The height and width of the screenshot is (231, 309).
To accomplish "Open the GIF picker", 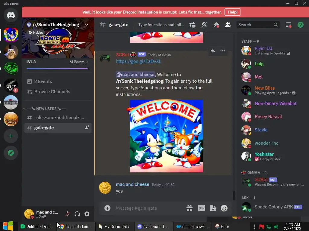I will pyautogui.click(x=201, y=208).
